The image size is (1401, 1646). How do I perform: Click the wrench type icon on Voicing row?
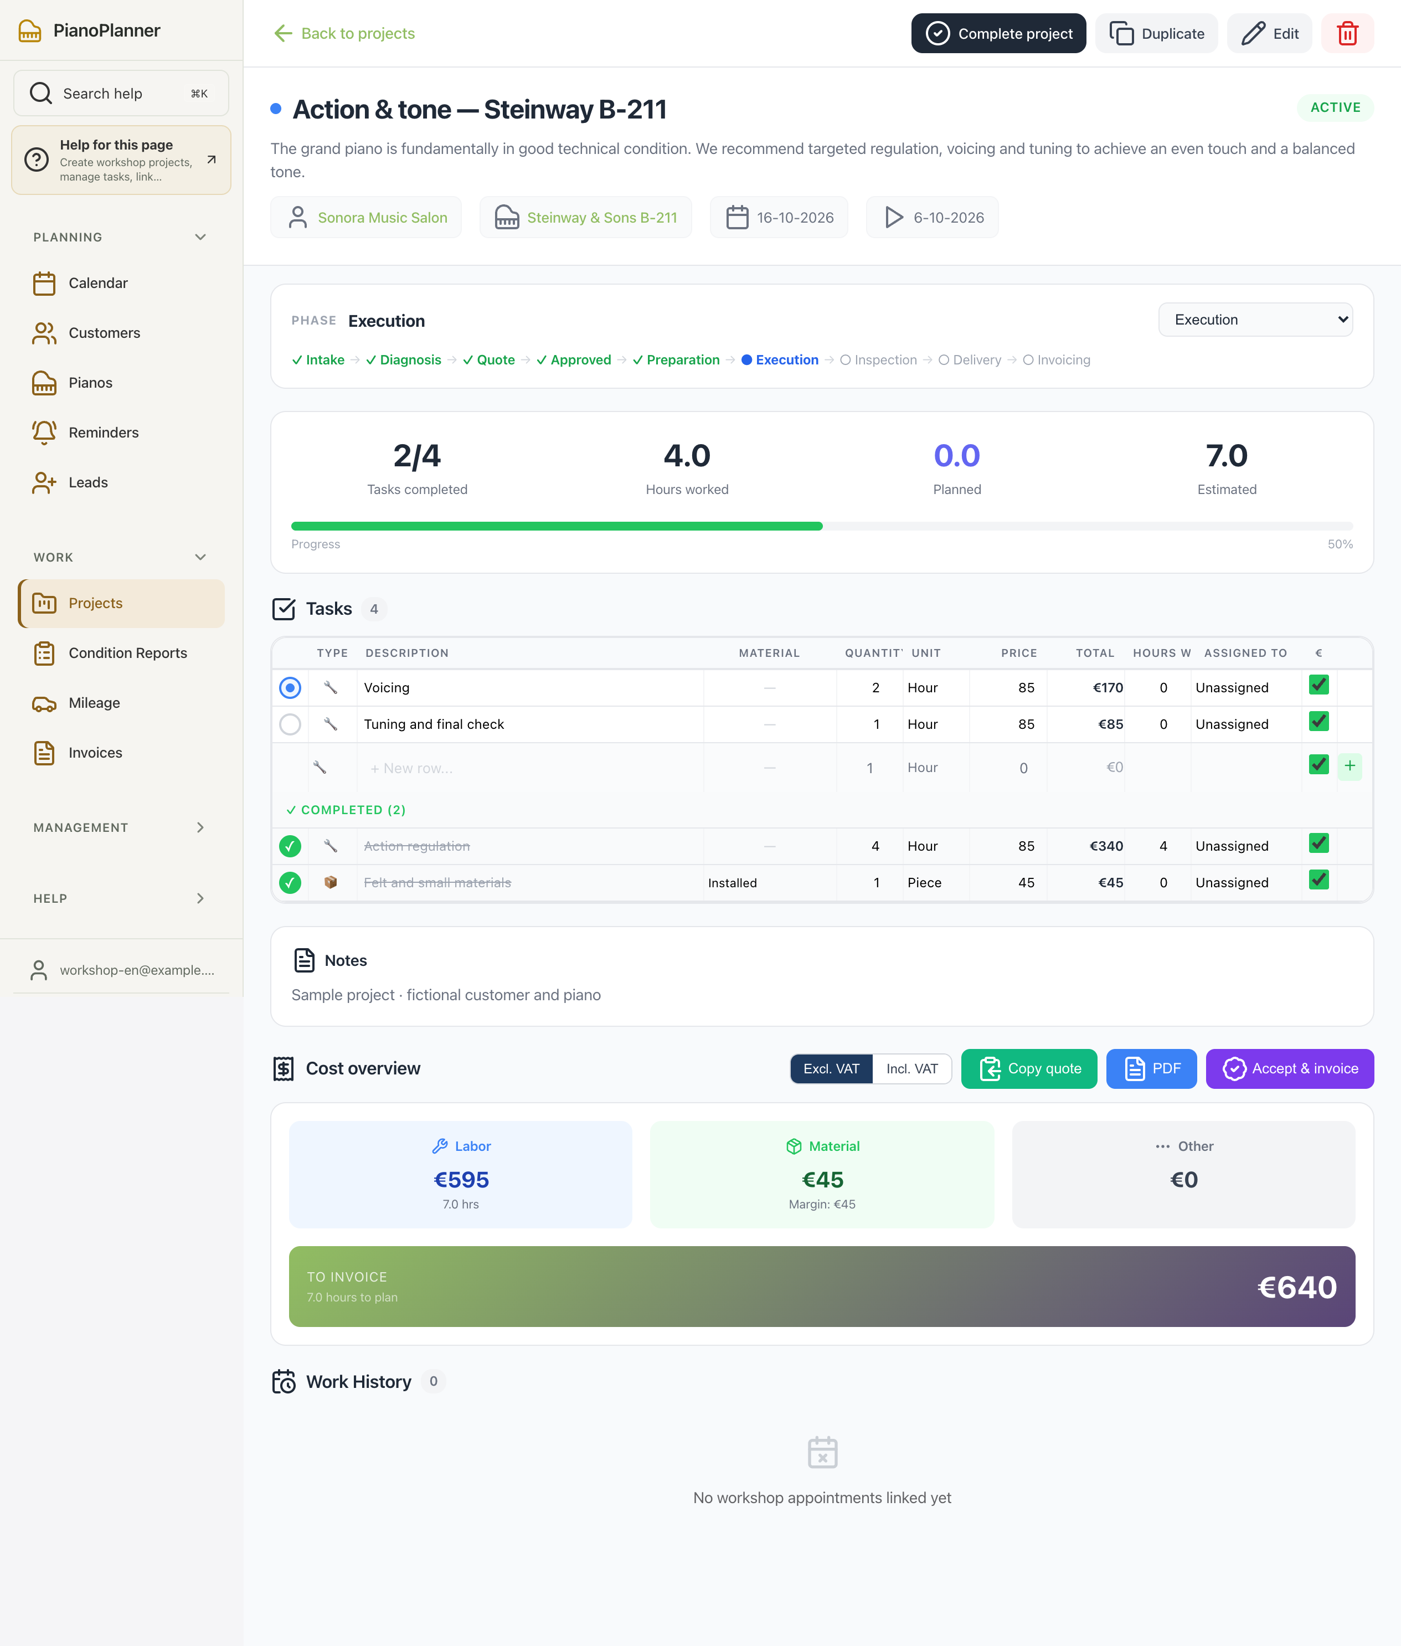331,687
